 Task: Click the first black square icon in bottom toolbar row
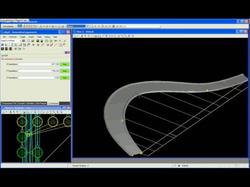3,49
